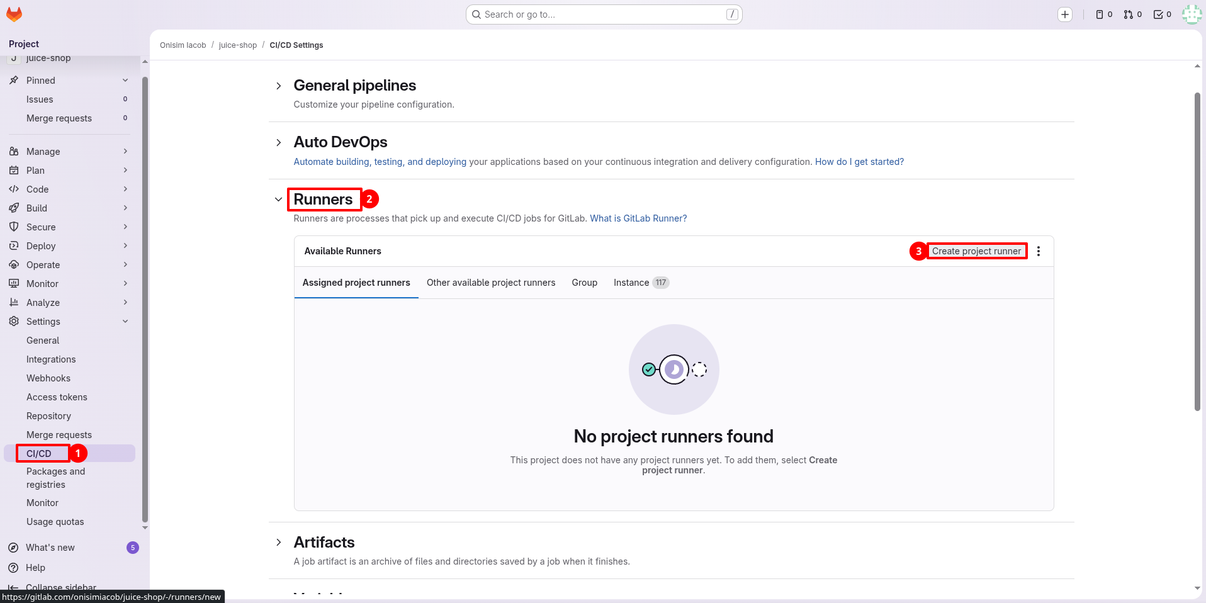Image resolution: width=1206 pixels, height=603 pixels.
Task: Click the Search or go to field
Action: 603,14
